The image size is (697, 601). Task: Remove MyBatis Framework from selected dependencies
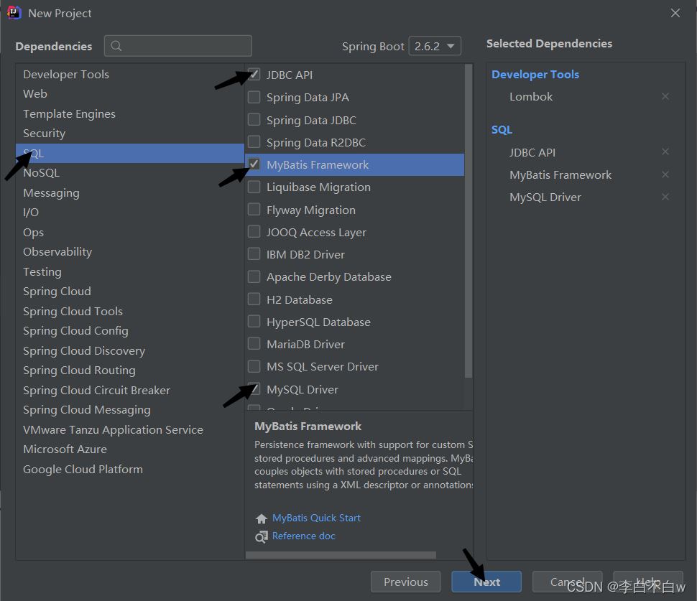665,174
